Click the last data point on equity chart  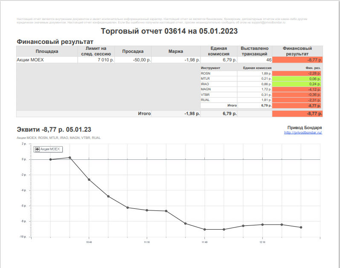click(301, 227)
